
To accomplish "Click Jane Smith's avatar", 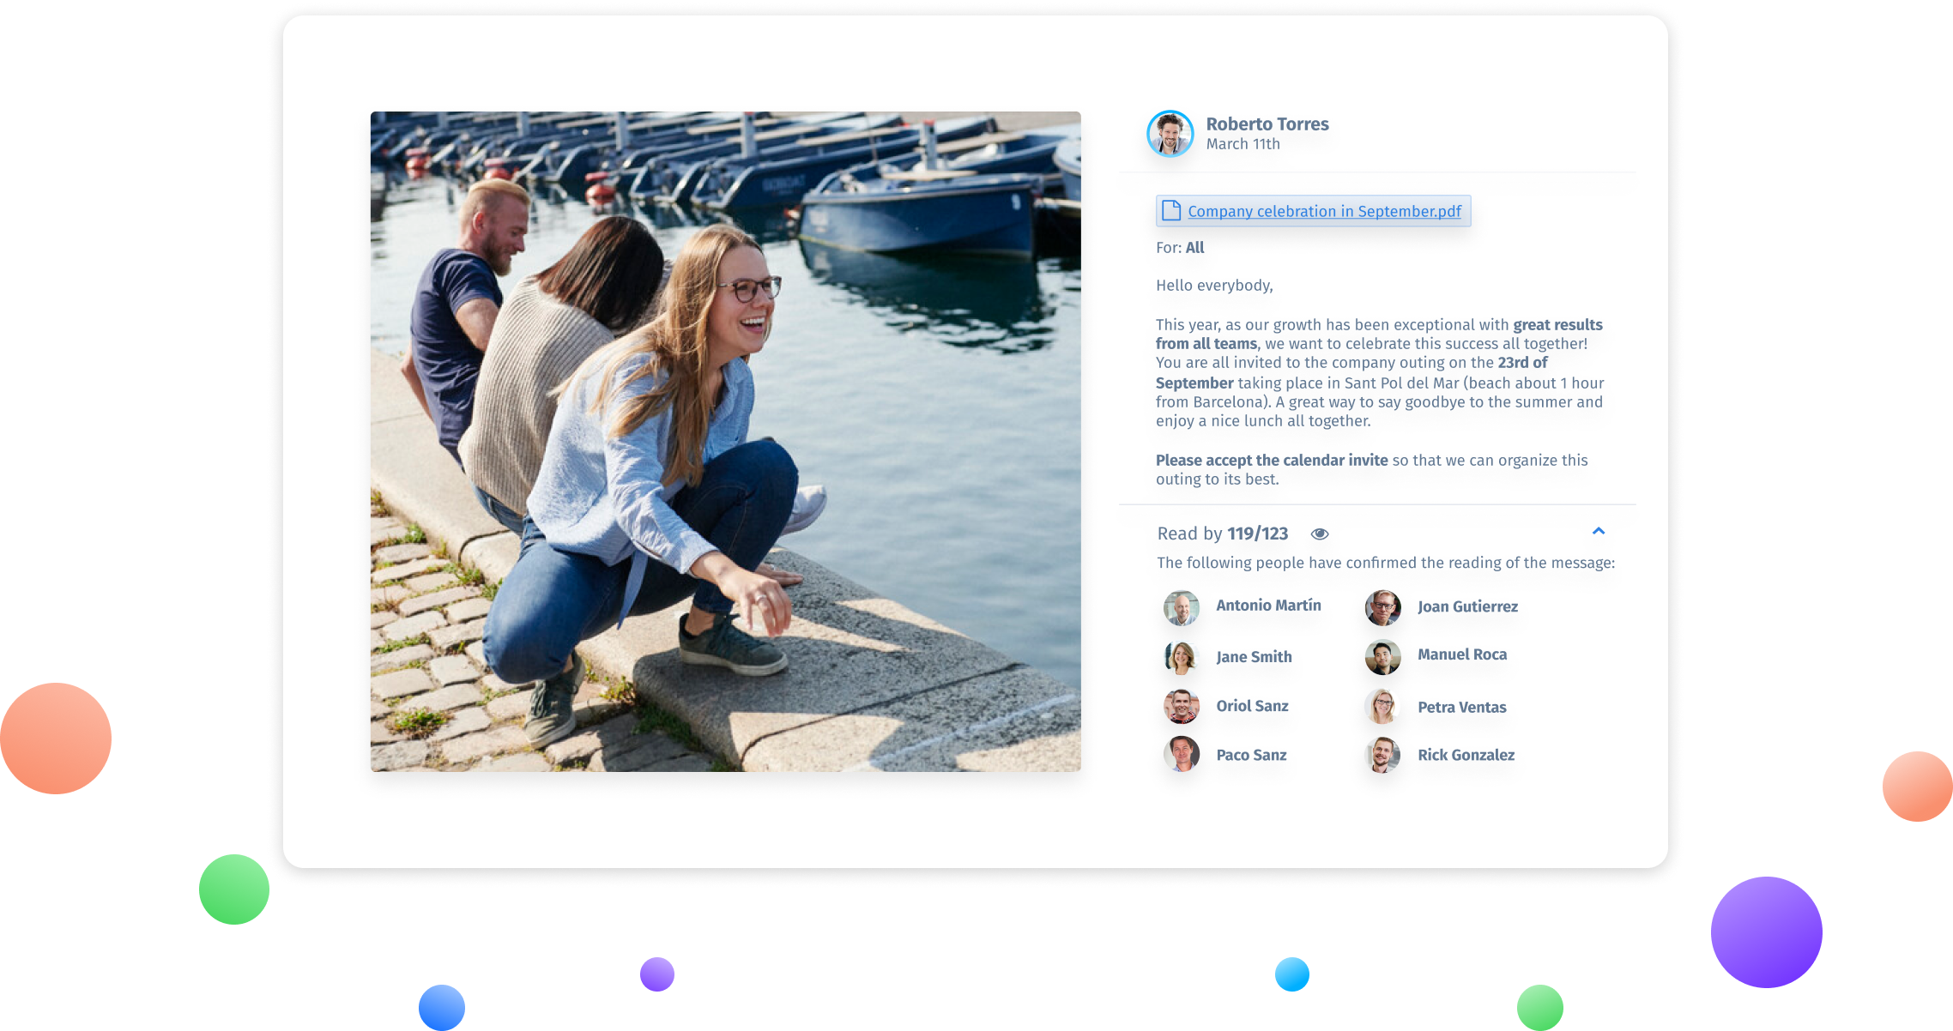I will pos(1181,657).
